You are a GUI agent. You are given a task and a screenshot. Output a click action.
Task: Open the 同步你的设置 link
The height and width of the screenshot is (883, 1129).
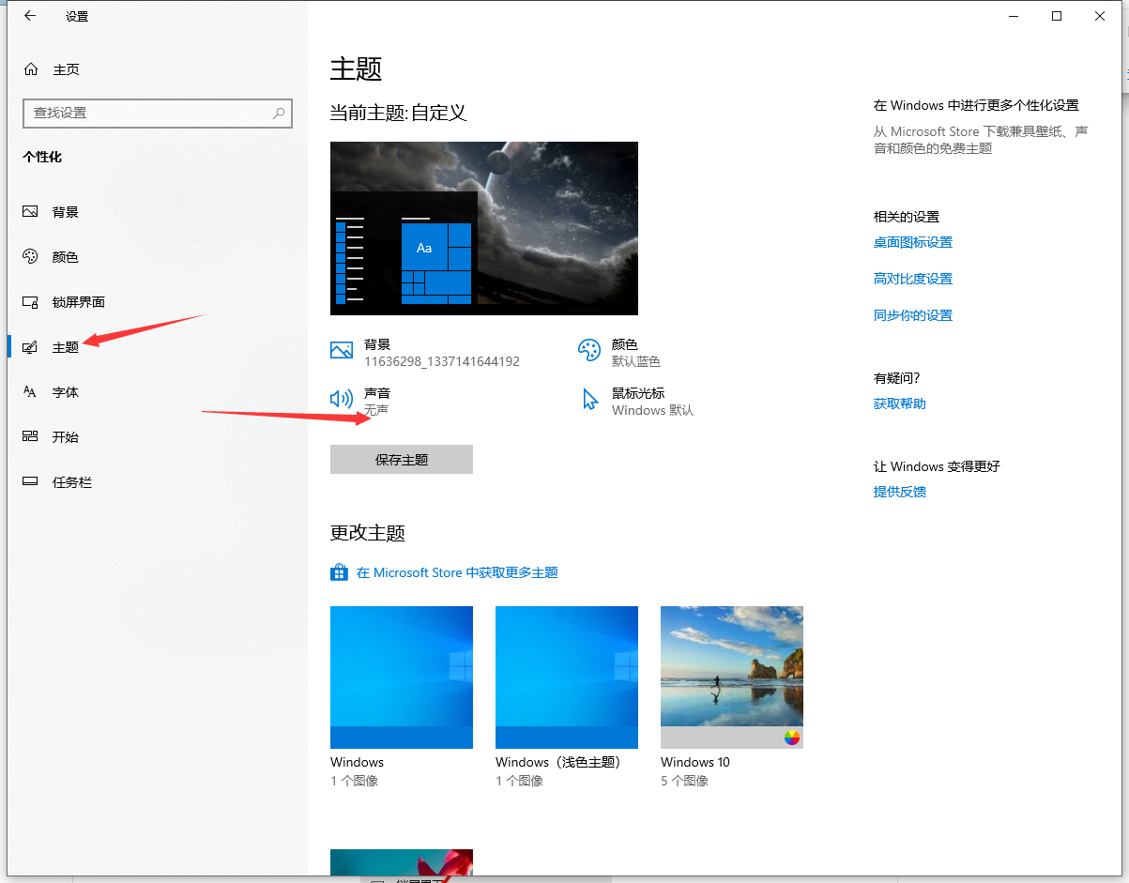coord(913,315)
